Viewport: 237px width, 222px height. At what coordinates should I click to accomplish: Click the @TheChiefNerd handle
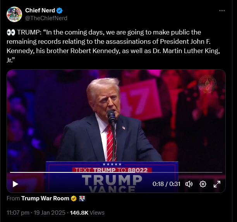click(x=46, y=18)
